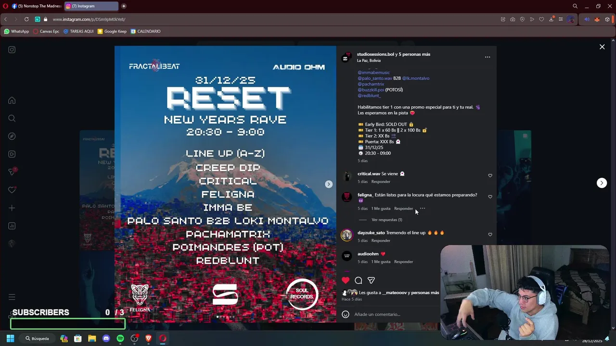
Task: Open OBS Studio from the taskbar
Action: coord(135,338)
